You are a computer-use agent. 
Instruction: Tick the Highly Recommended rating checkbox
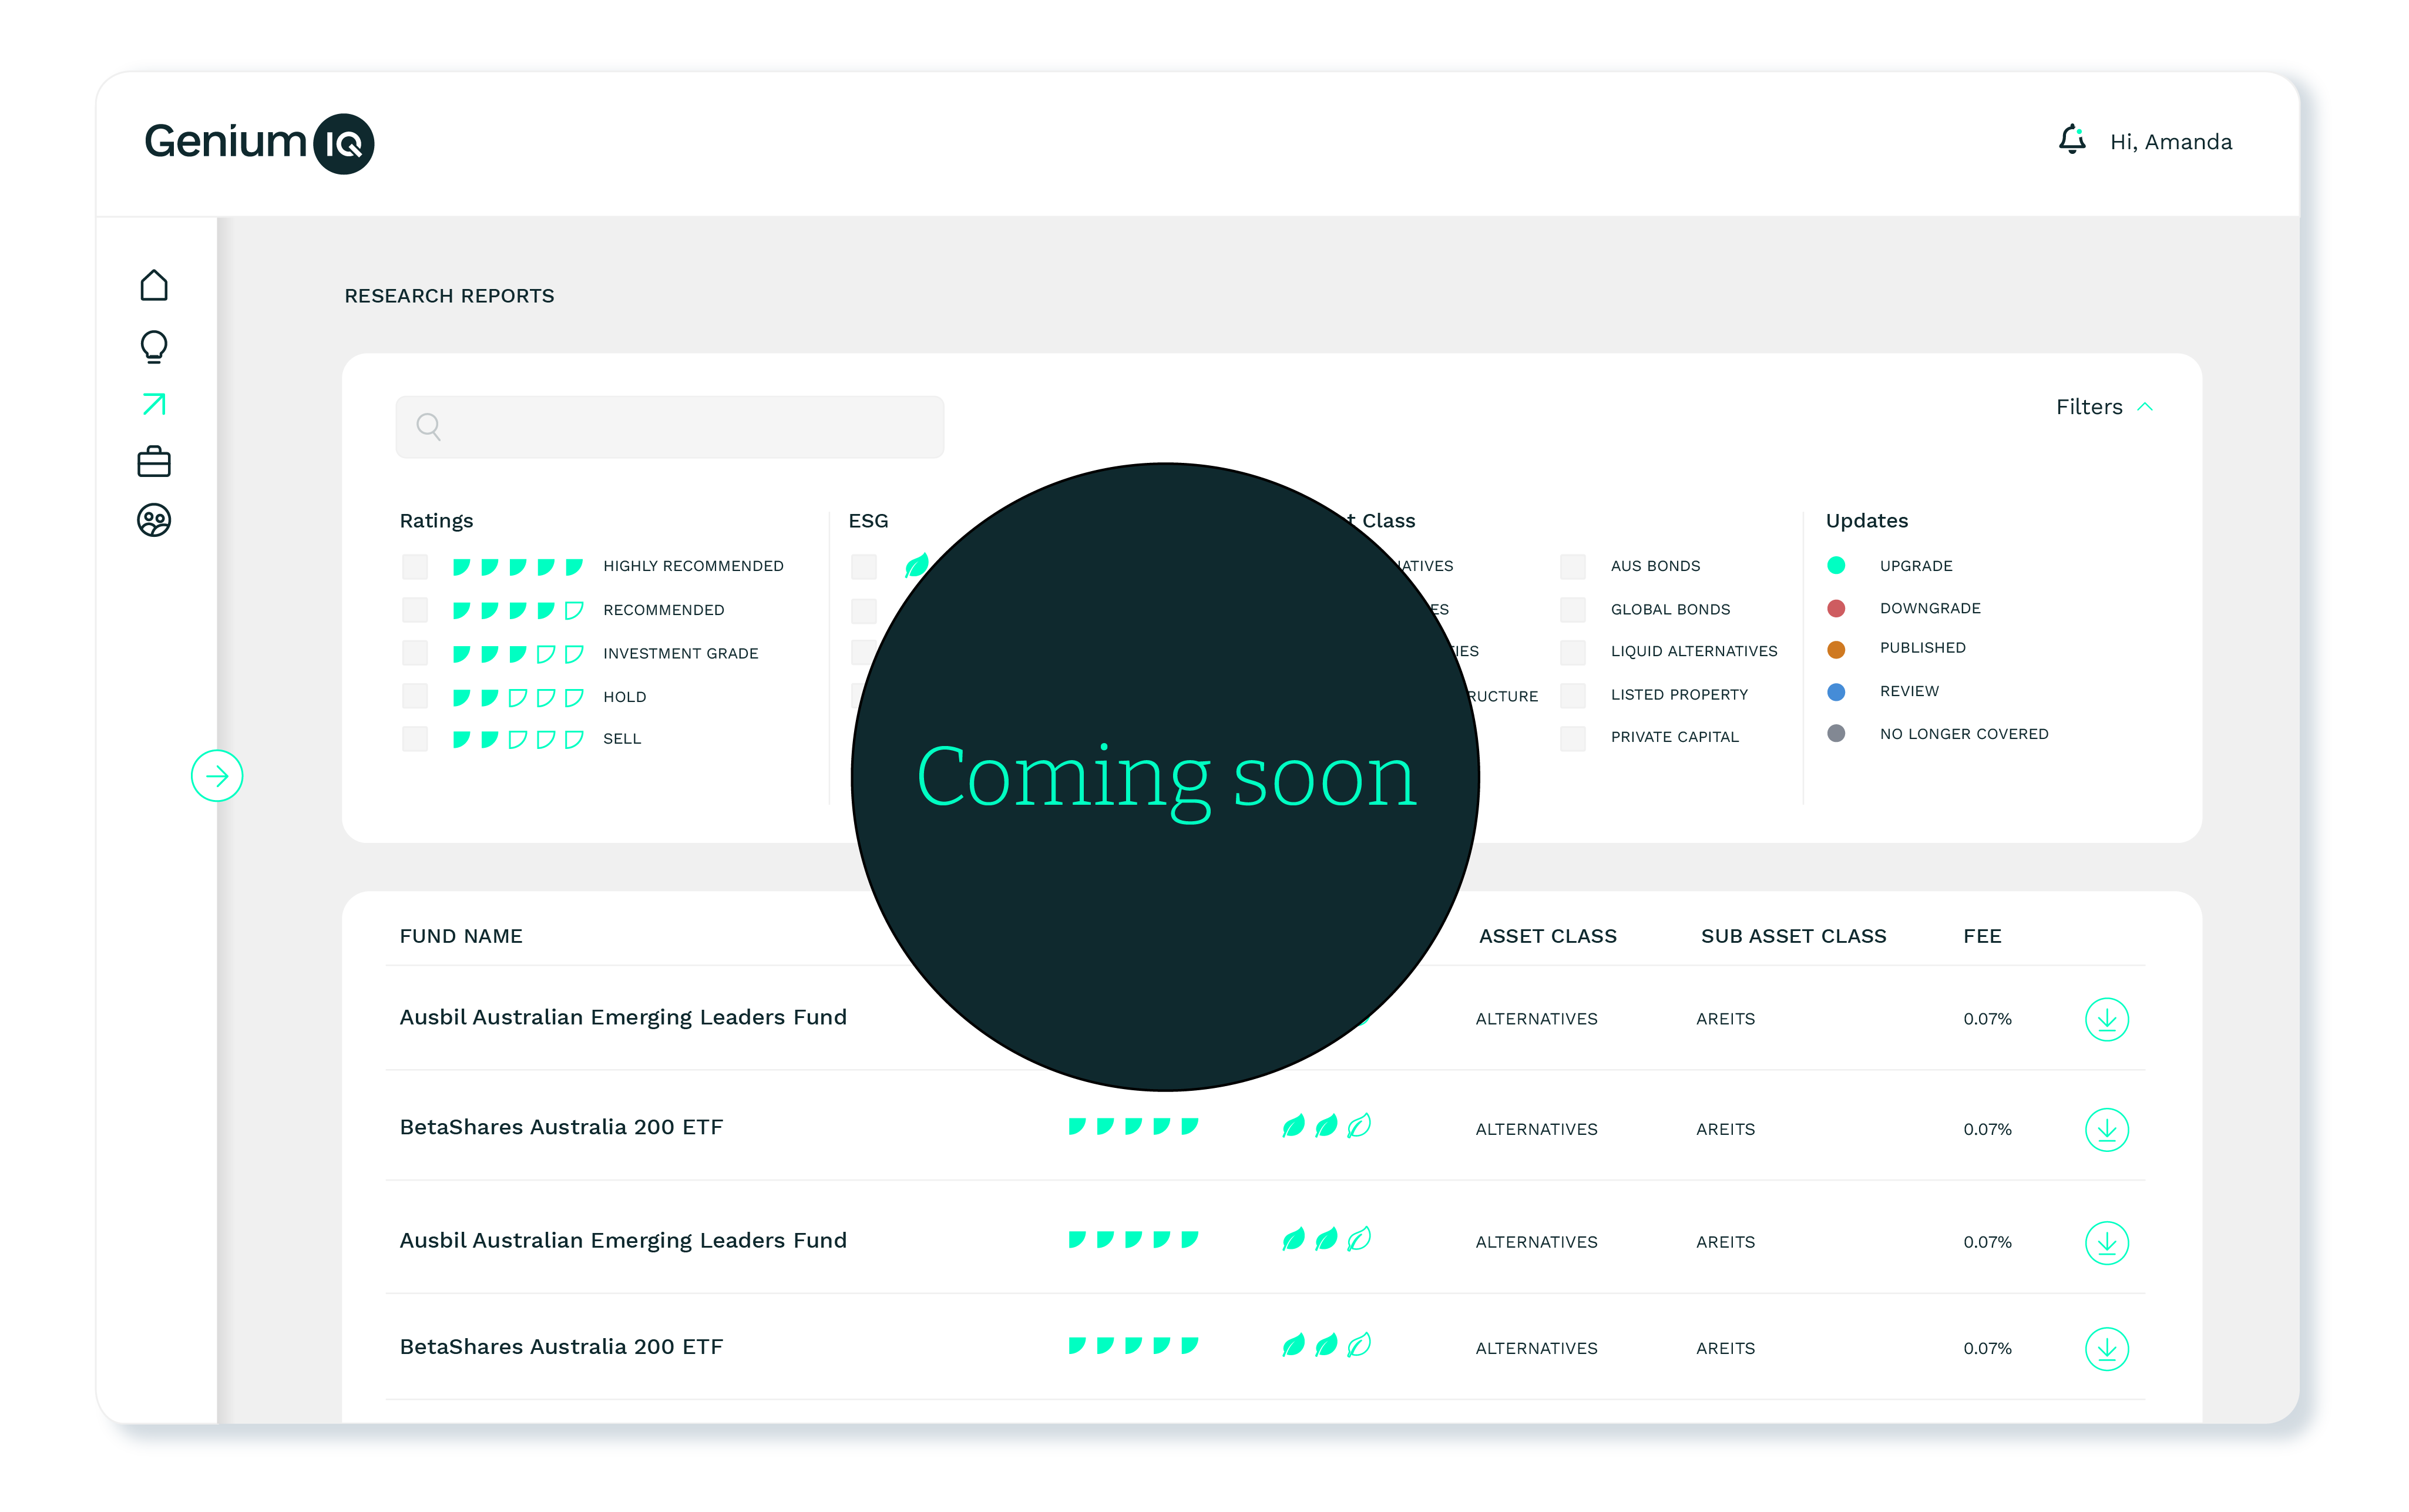[415, 567]
